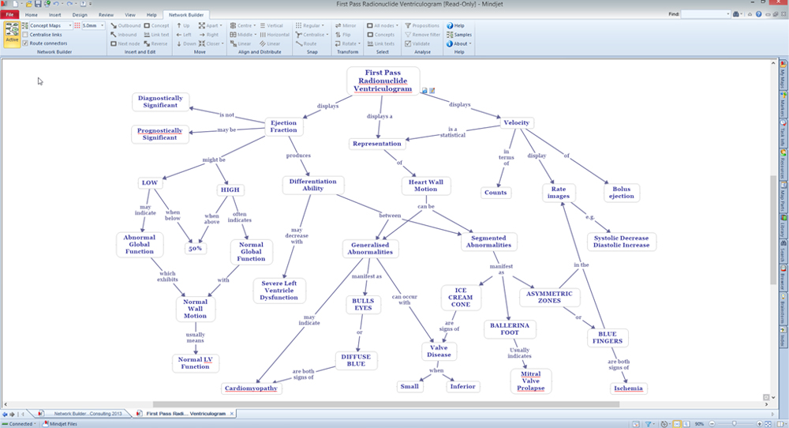Image resolution: width=789 pixels, height=428 pixels.
Task: Move selection Down
Action: coord(185,43)
